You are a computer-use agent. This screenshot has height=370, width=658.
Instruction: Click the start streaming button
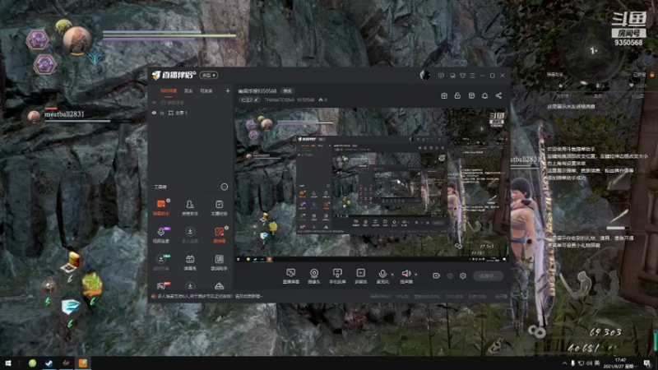click(488, 275)
